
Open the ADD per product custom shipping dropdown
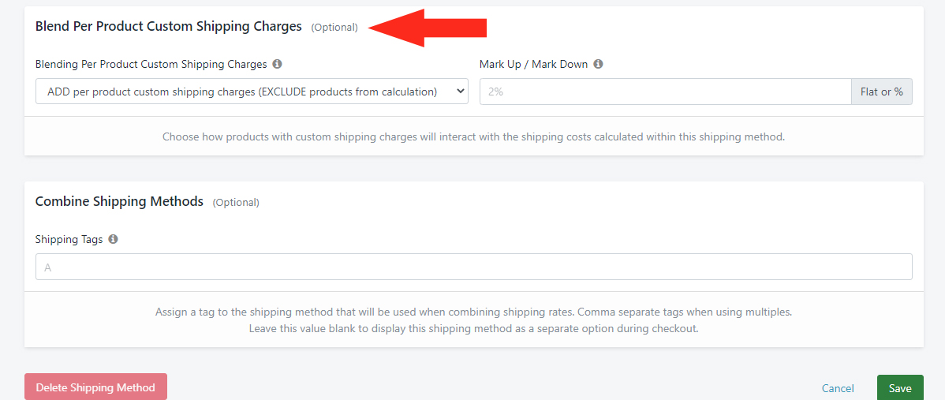(252, 92)
